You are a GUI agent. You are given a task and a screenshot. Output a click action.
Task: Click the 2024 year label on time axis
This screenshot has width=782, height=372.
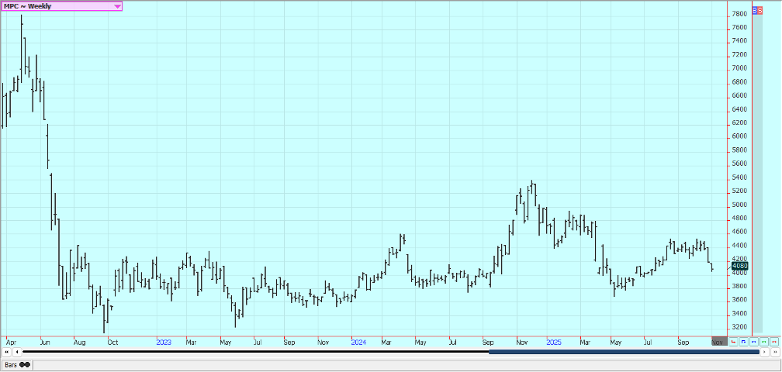tap(358, 341)
